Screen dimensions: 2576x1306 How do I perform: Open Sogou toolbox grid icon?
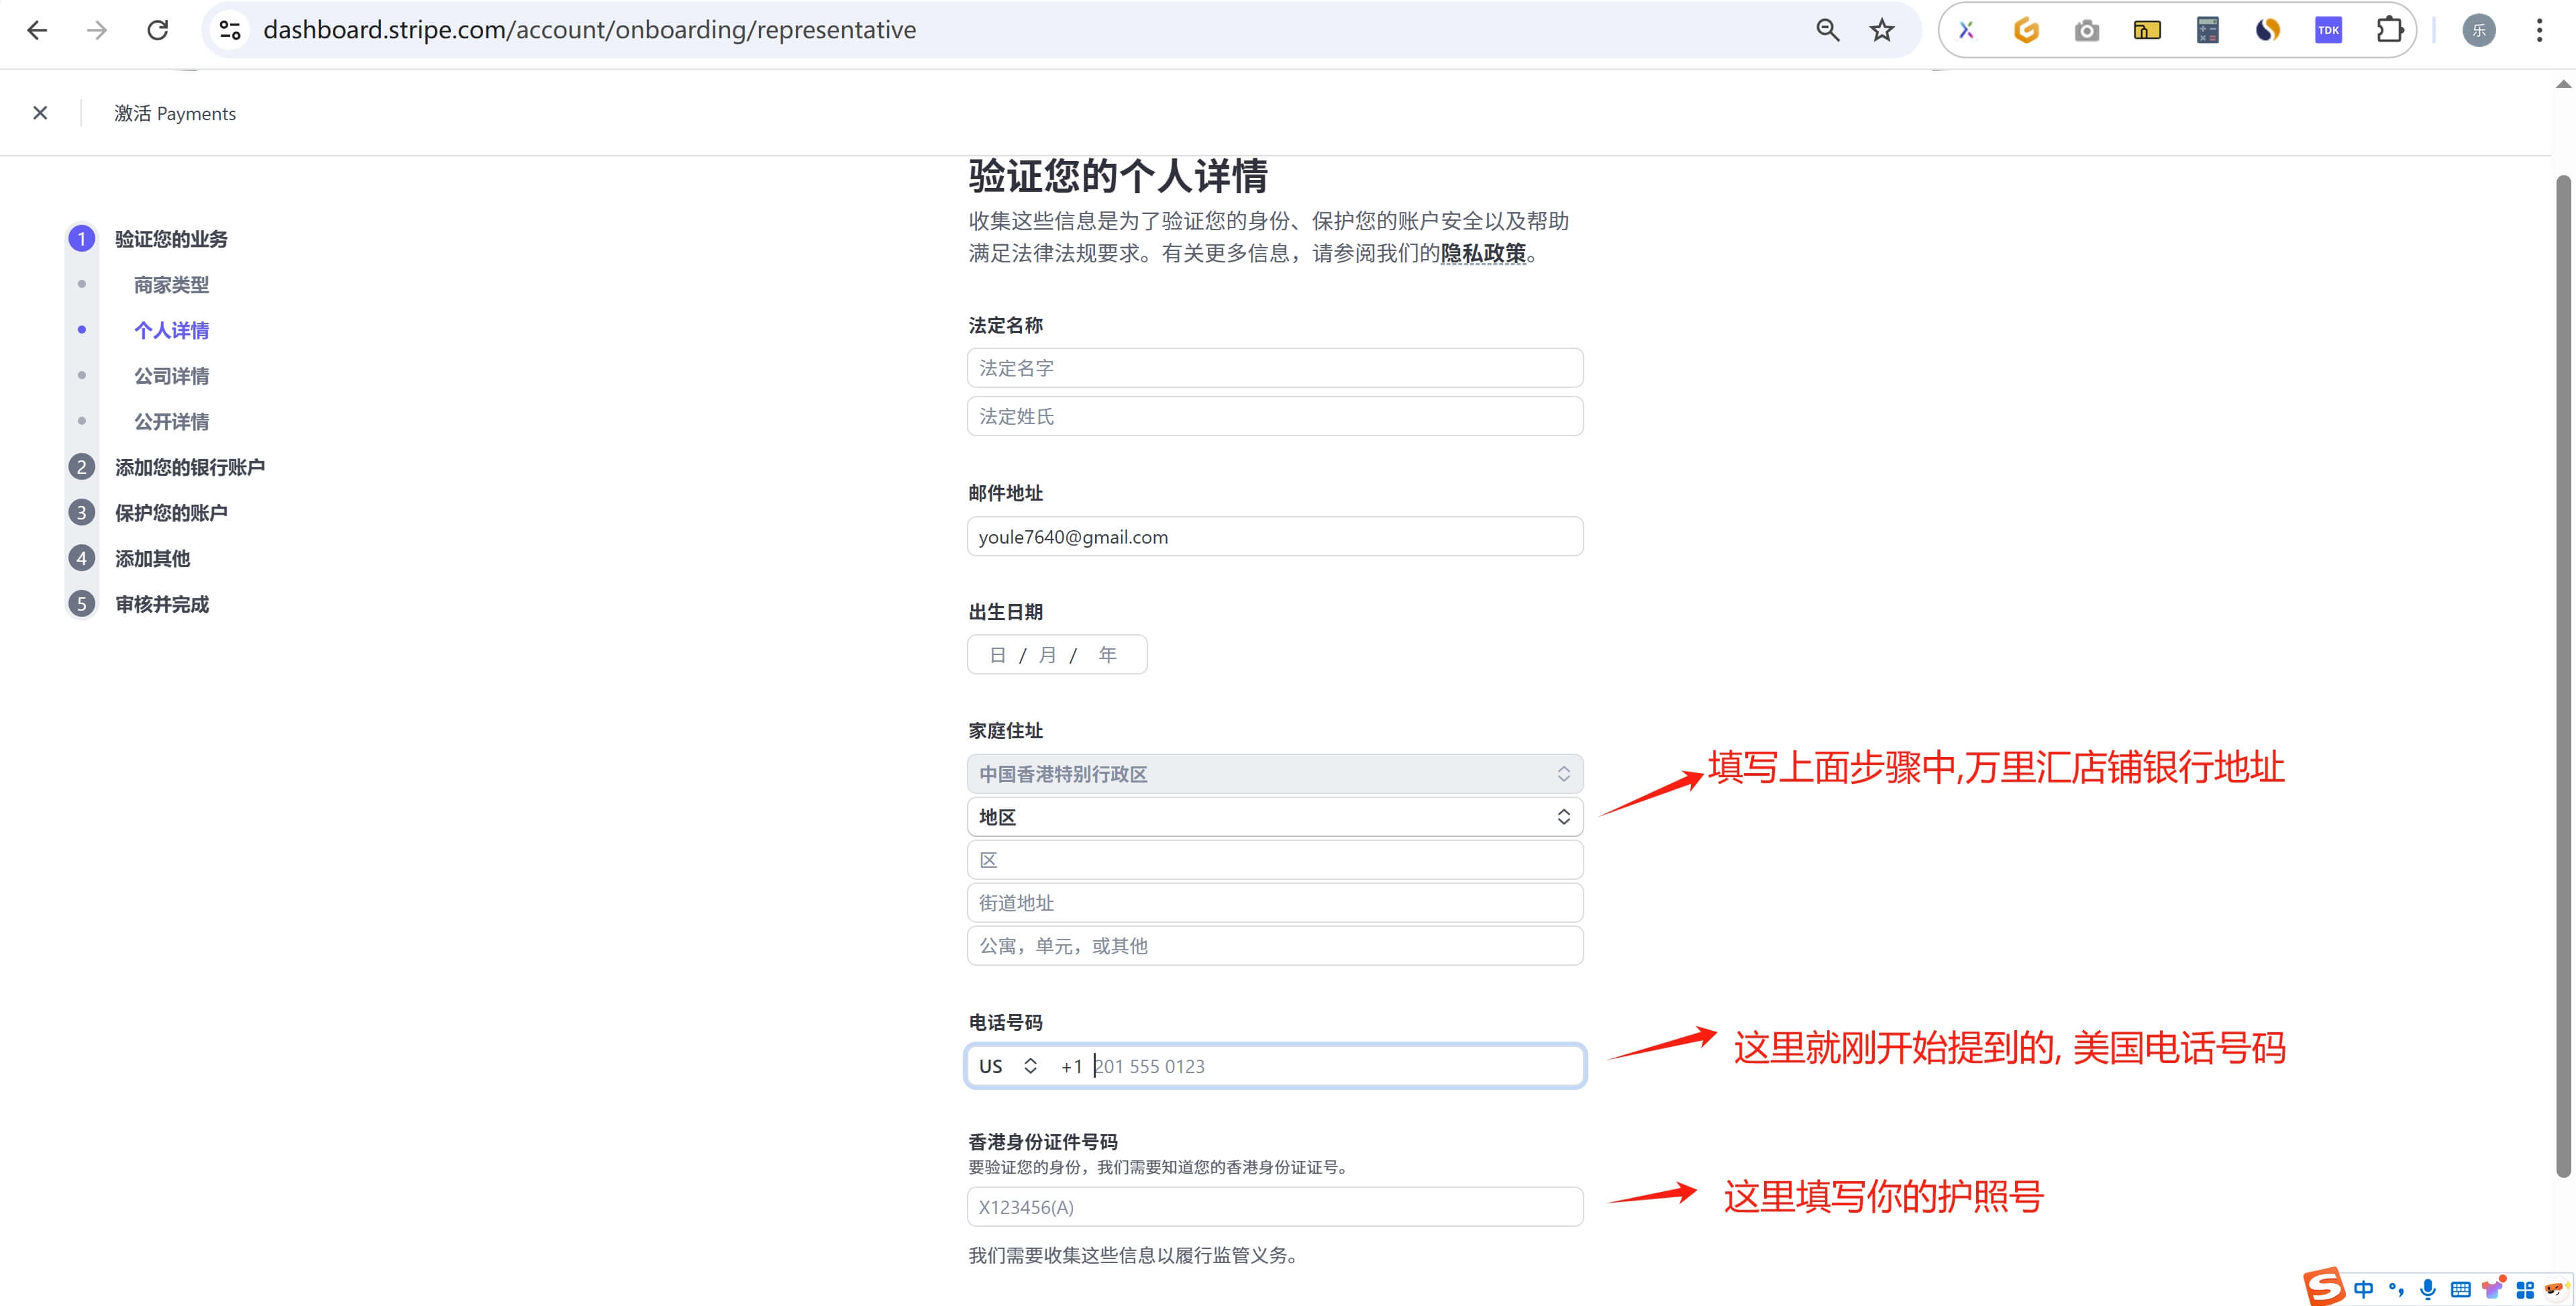pyautogui.click(x=2525, y=1290)
